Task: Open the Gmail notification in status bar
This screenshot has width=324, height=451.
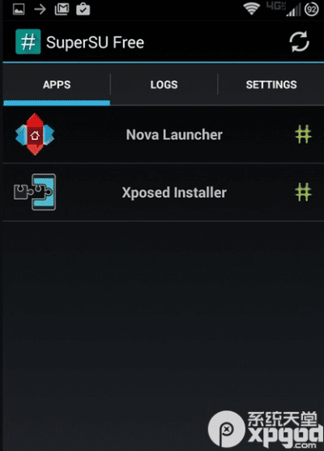Action: click(62, 9)
